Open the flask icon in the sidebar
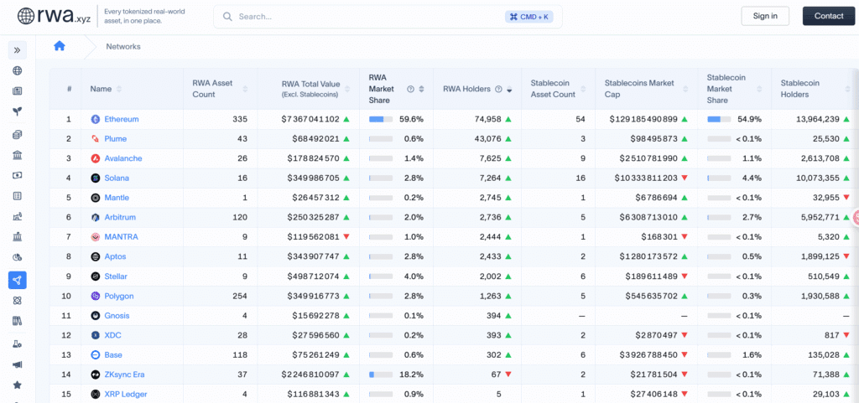Image resolution: width=859 pixels, height=403 pixels. (x=17, y=344)
